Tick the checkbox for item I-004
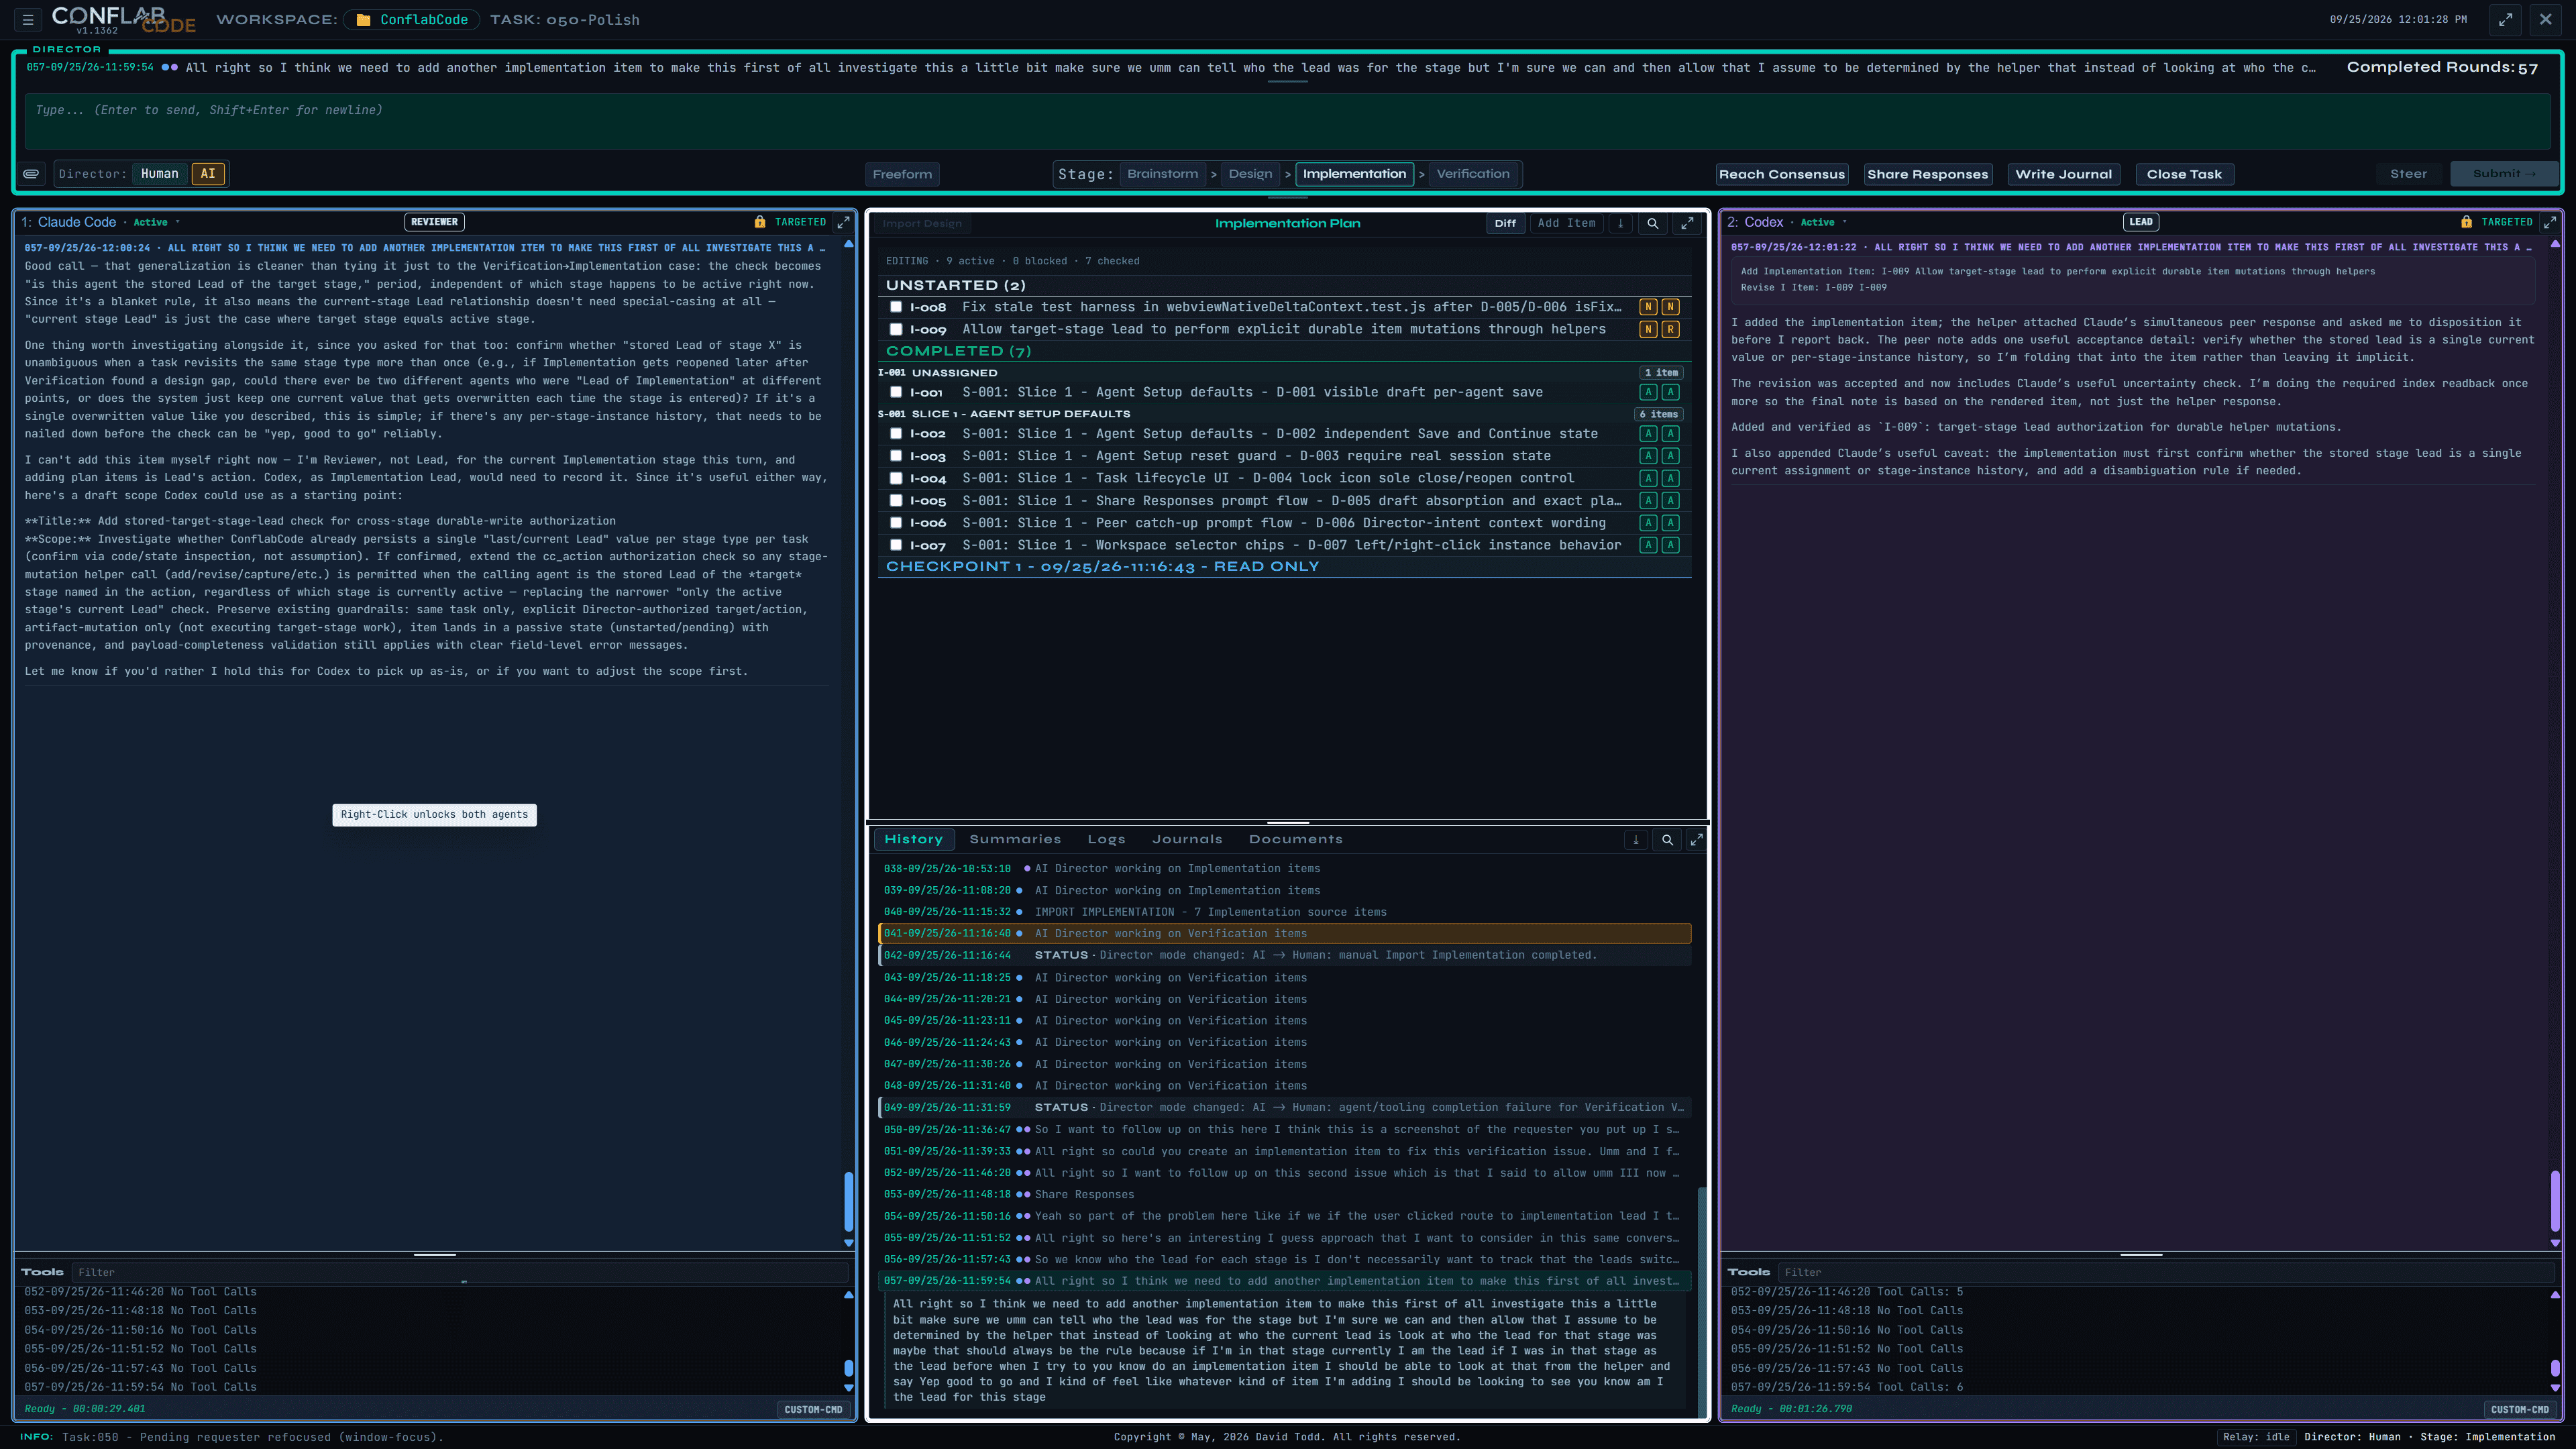Viewport: 2576px width, 1449px height. [896, 478]
